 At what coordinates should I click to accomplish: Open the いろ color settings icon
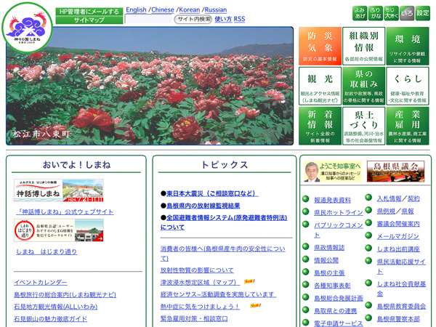407,12
